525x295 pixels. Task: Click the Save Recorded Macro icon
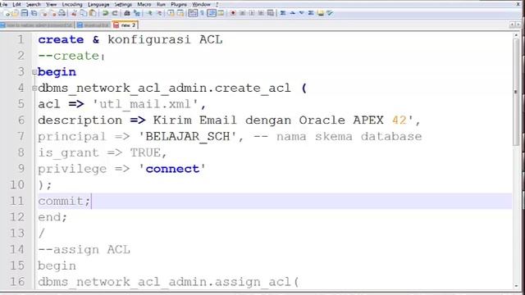click(271, 13)
